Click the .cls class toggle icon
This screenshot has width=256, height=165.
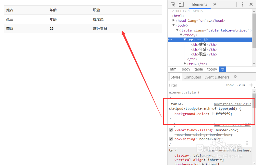tap(241, 85)
